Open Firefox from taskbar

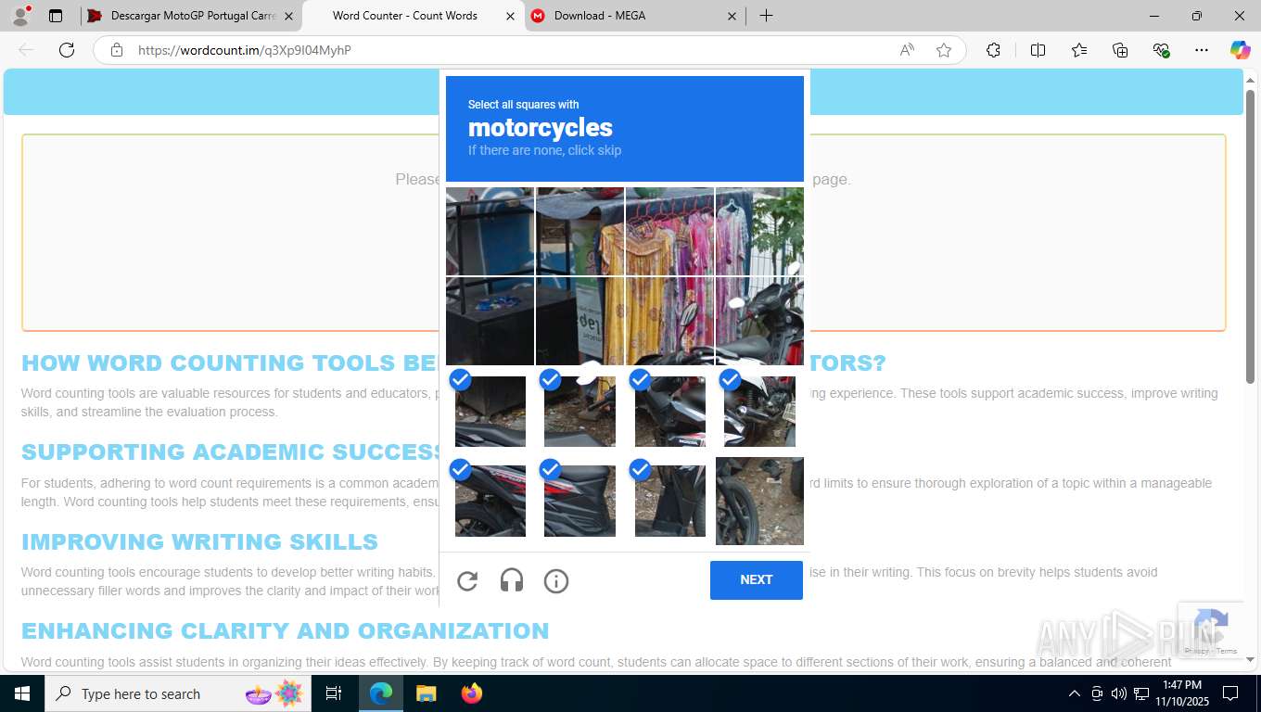point(471,693)
